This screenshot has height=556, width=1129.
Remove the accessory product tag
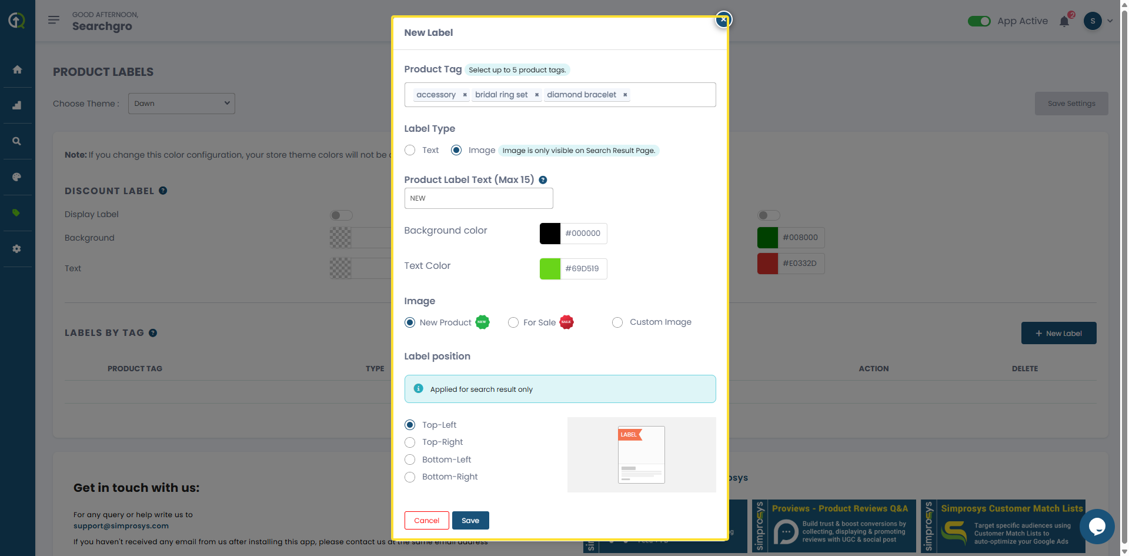(465, 95)
